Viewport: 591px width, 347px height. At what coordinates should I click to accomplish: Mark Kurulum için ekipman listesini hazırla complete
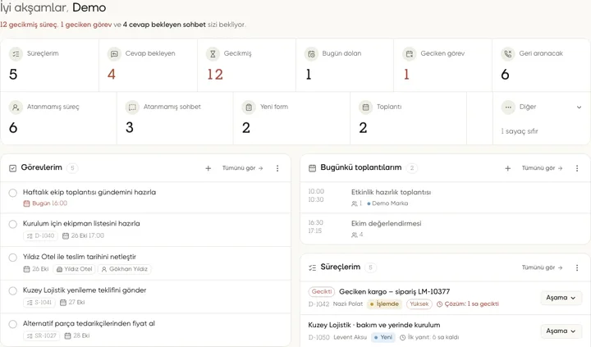[x=13, y=224]
